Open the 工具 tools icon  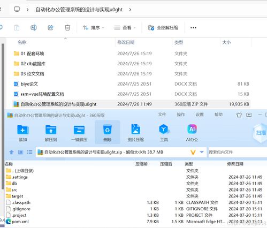[x=164, y=130]
